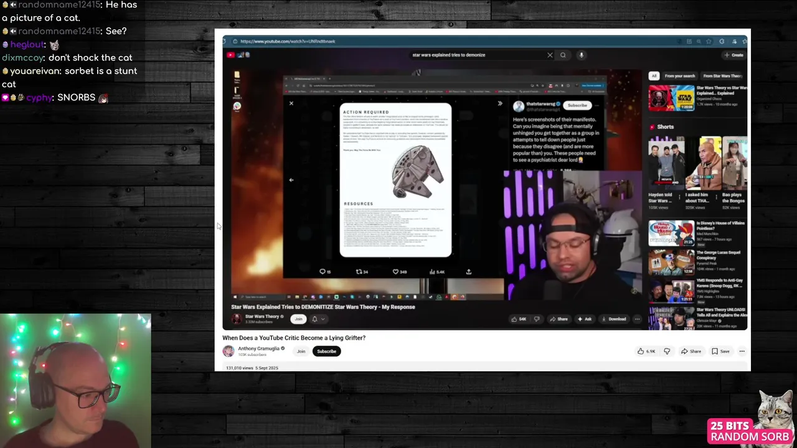Click Share on the inner video
The image size is (797, 448).
tap(559, 319)
